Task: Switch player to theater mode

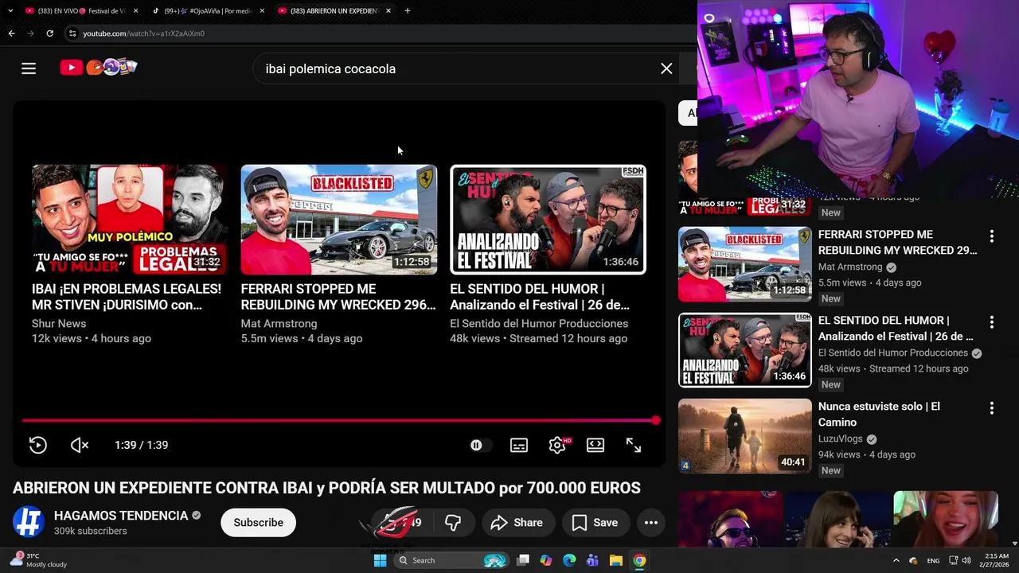Action: pyautogui.click(x=595, y=445)
